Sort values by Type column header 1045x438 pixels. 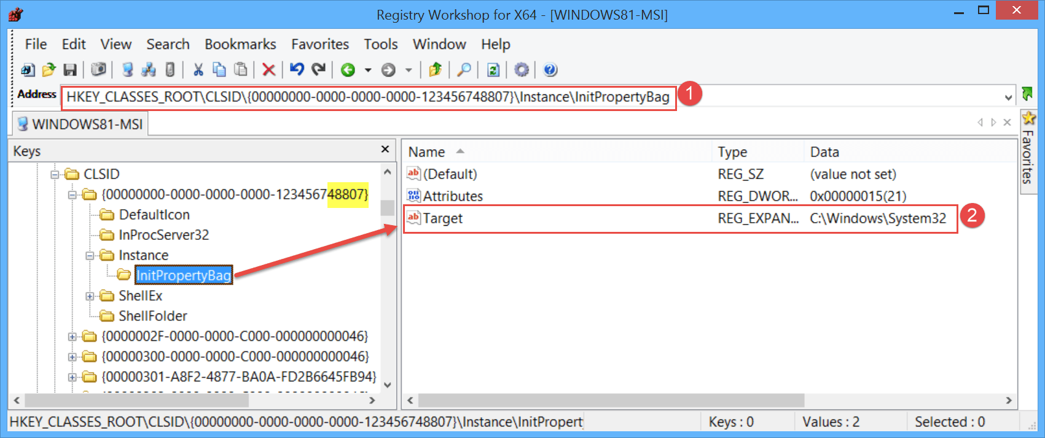click(x=732, y=152)
